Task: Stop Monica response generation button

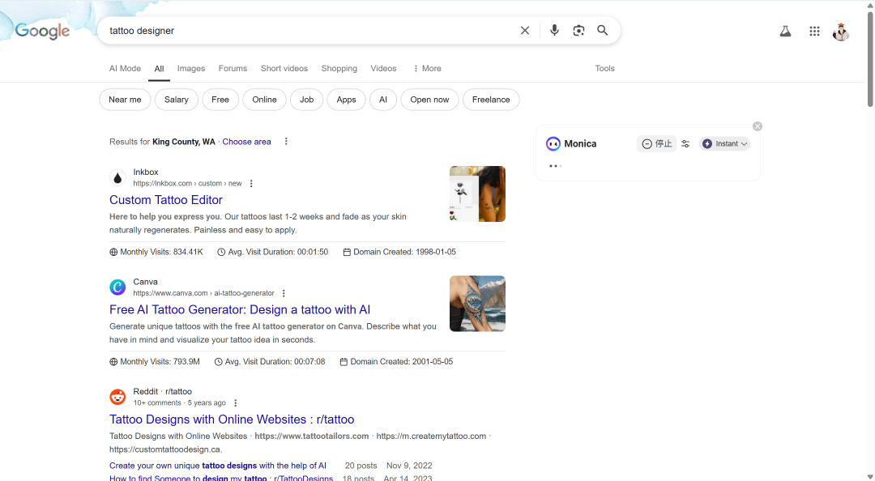Action: [x=656, y=144]
